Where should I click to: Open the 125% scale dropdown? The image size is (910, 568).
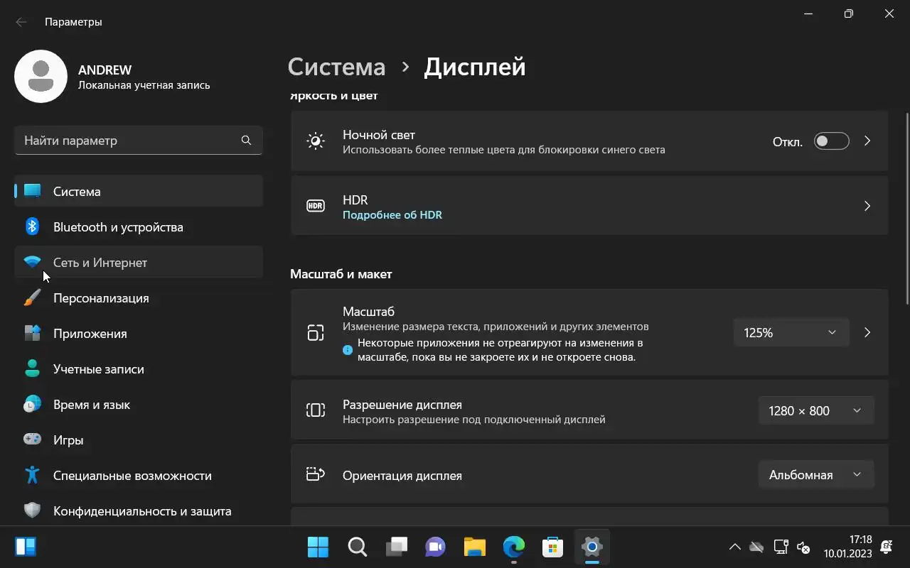click(791, 332)
